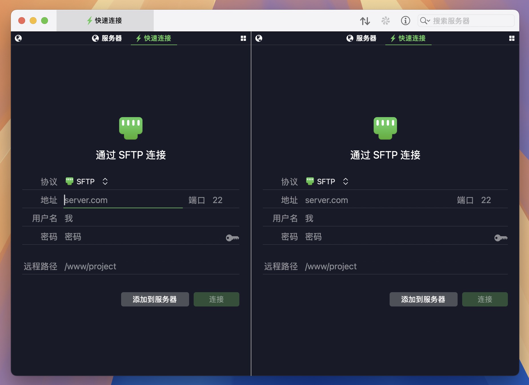The width and height of the screenshot is (529, 385).
Task: Click the key icon beside the right password field
Action: pos(501,238)
